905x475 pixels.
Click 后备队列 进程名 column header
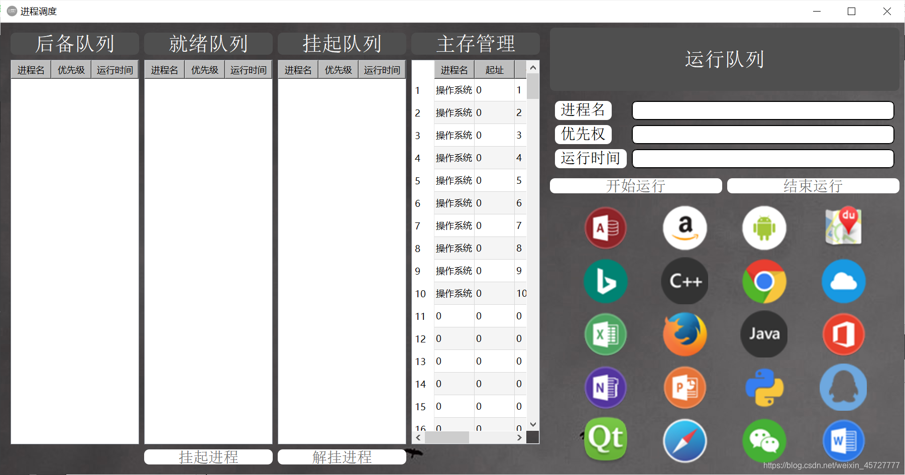coord(31,70)
